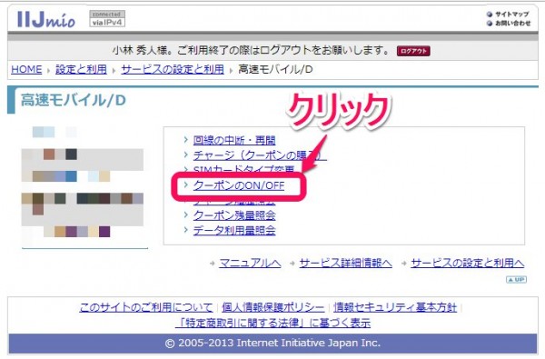Open サービス詳細情報へ link
Image resolution: width=545 pixels, height=359 pixels.
click(x=345, y=263)
